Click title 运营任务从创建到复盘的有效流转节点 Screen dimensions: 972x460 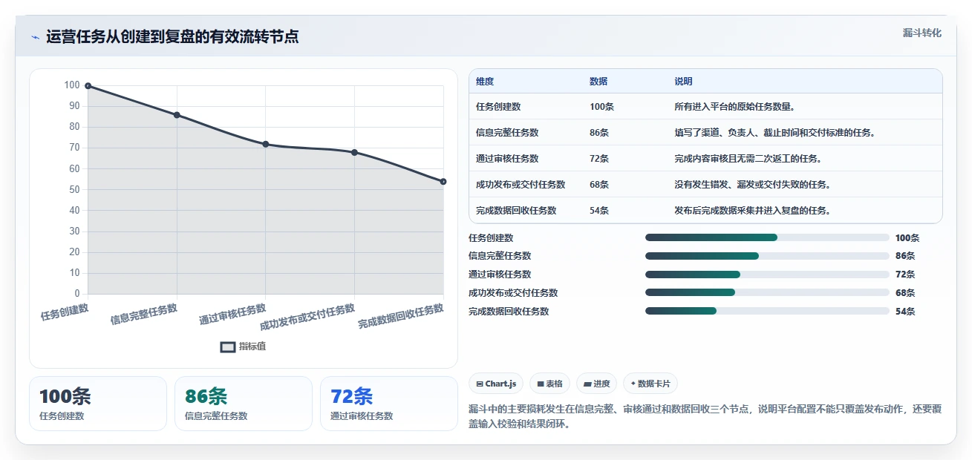(172, 36)
